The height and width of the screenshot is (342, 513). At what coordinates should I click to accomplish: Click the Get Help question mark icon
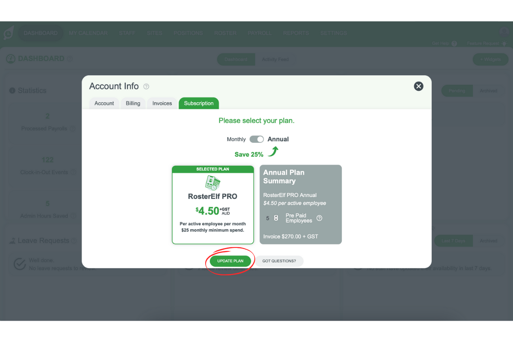pyautogui.click(x=454, y=43)
